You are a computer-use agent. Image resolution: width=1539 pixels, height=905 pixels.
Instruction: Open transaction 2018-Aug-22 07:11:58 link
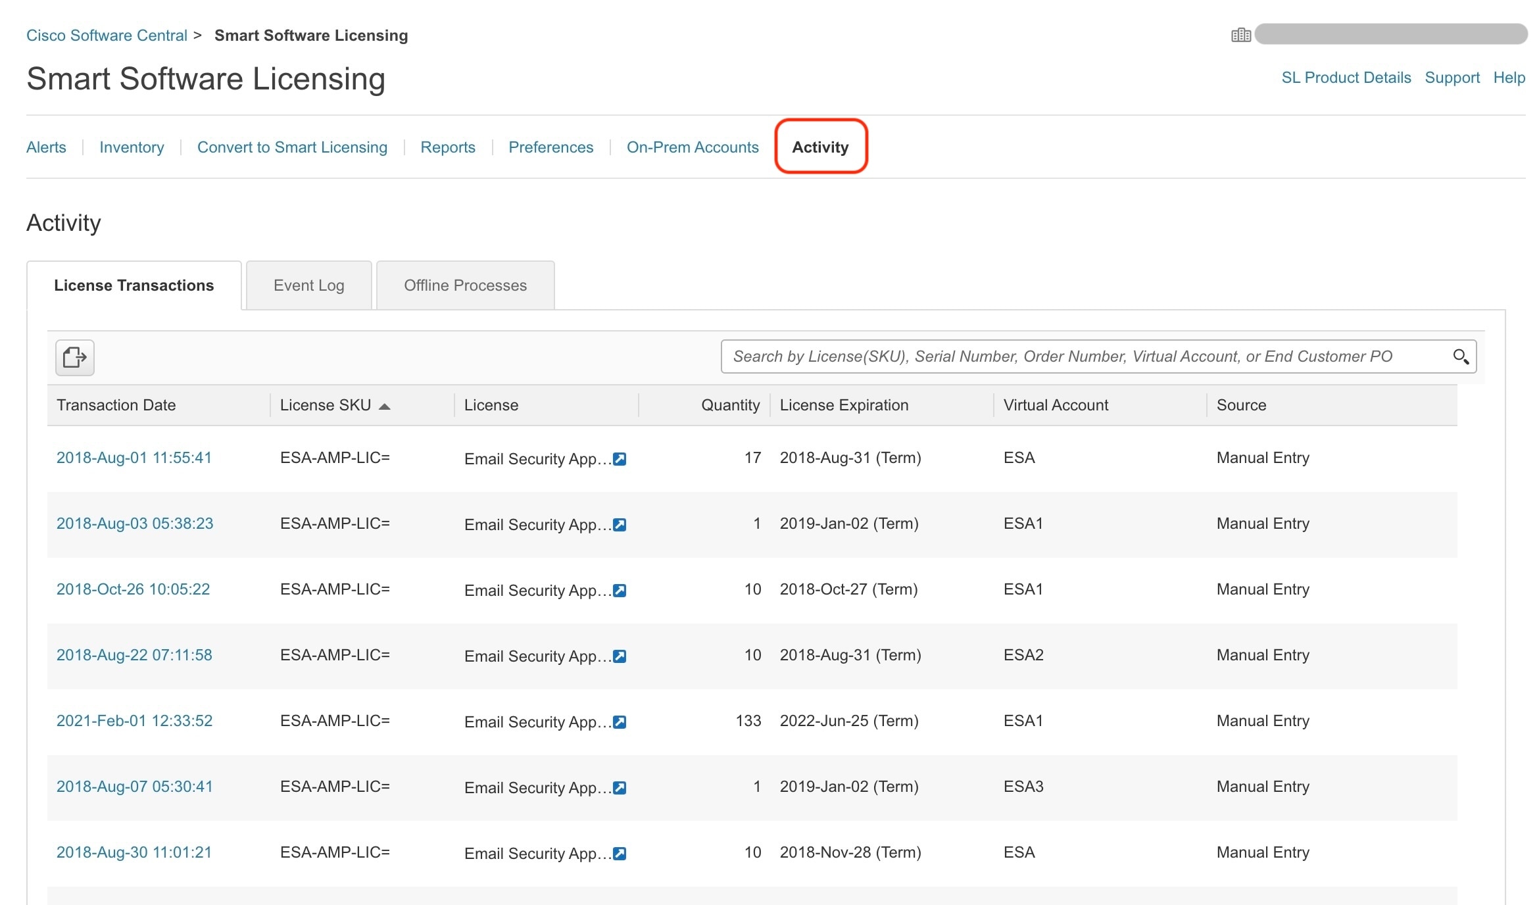(134, 655)
